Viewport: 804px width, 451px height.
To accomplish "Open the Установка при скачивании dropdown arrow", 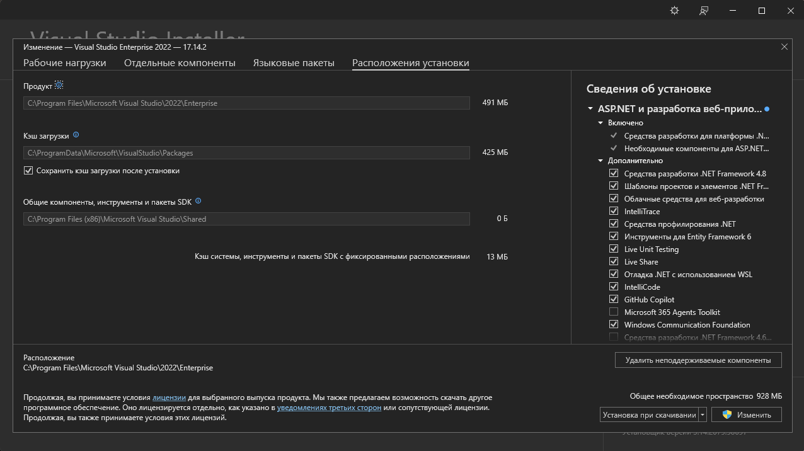I will pos(703,414).
